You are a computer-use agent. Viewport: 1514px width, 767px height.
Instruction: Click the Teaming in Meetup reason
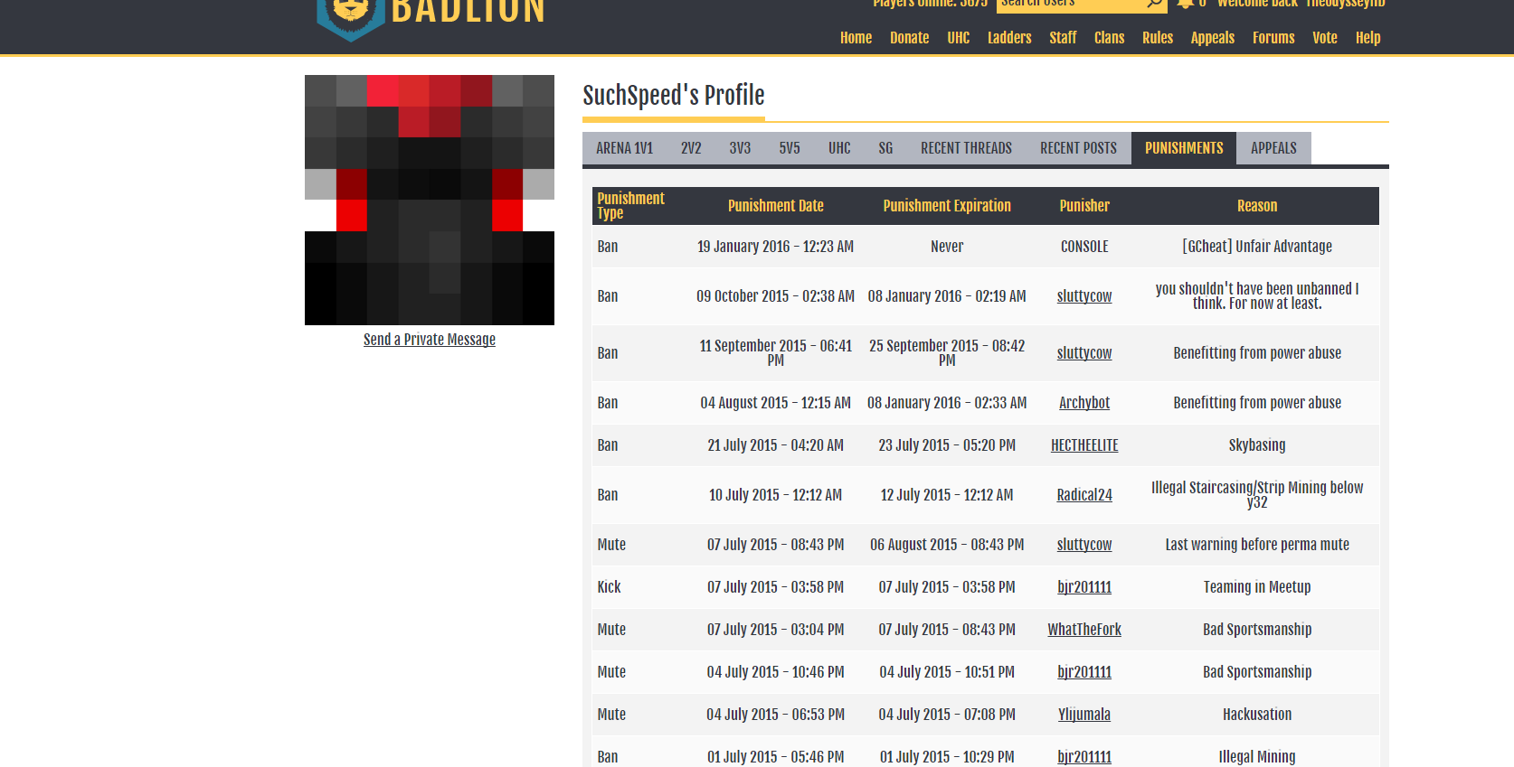point(1257,587)
